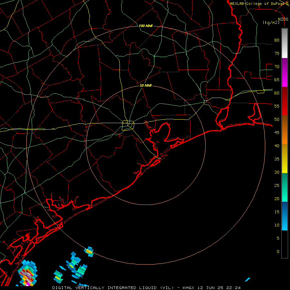
Task: Pick the green segment of the color bar
Action: pyautogui.click(x=285, y=187)
